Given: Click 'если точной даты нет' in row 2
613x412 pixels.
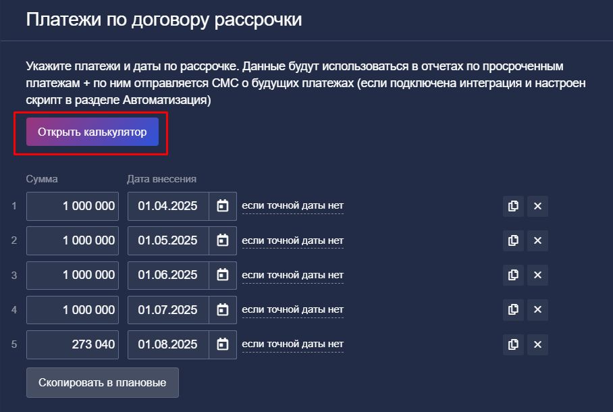Looking at the screenshot, I should pos(292,240).
